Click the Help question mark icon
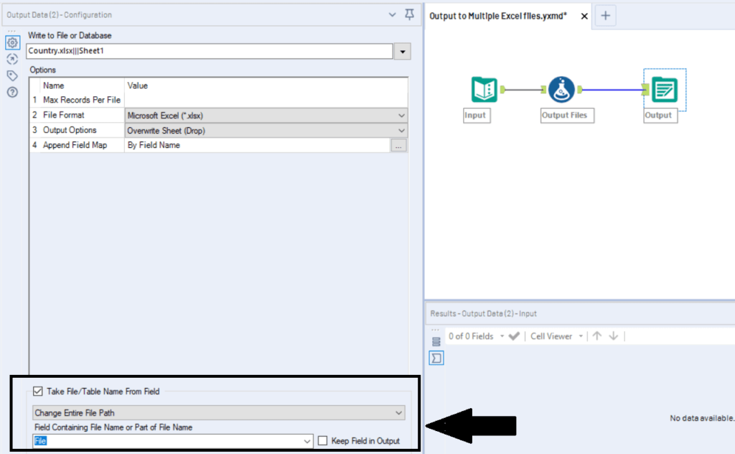The height and width of the screenshot is (454, 735). pos(11,92)
